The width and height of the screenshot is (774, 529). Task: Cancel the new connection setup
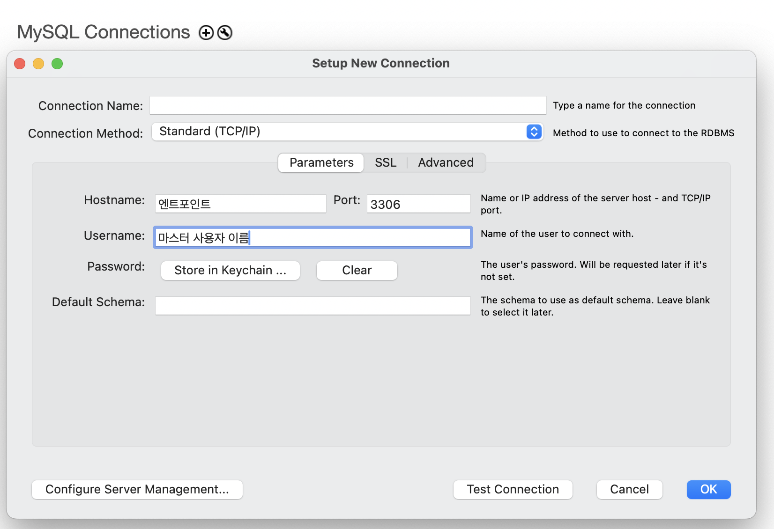630,490
